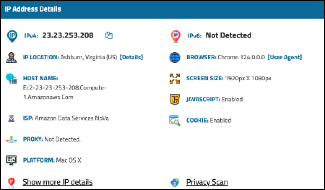Click the JavaScript JS badge icon
Image resolution: width=325 pixels, height=190 pixels.
pos(175,99)
